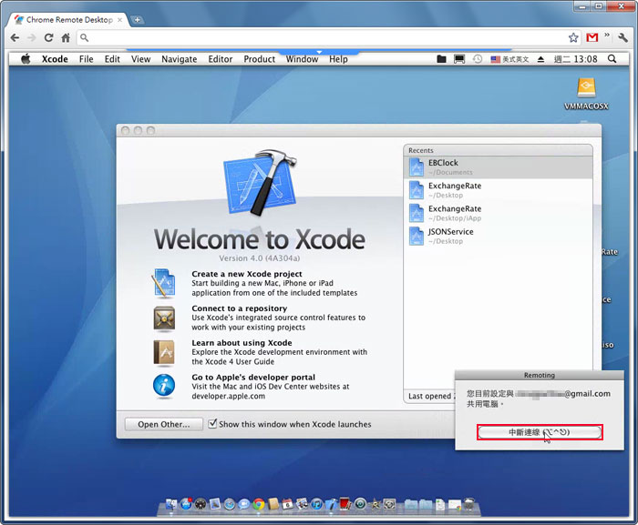Open iChat from the Dock
The width and height of the screenshot is (638, 525).
(243, 504)
